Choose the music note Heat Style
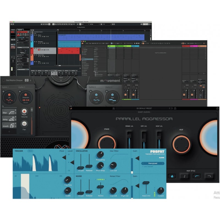The height and width of the screenshot is (220, 220). (184, 176)
